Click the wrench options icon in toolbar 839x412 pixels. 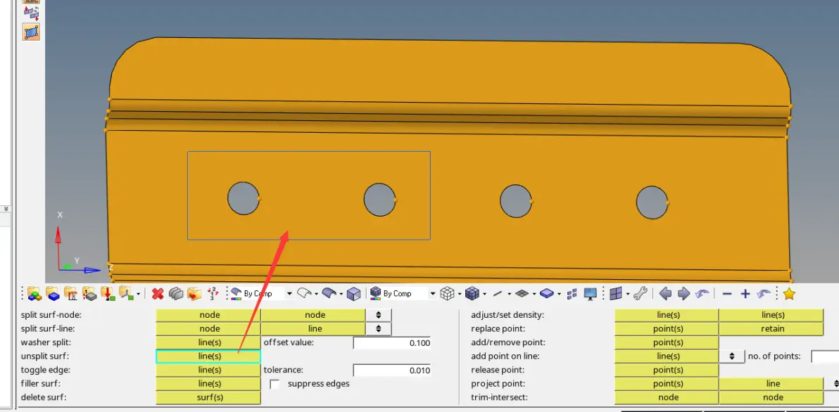coord(641,293)
